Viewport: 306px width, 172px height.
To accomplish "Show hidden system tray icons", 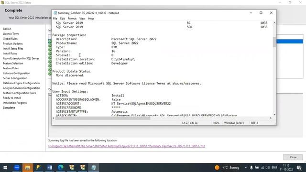I will tap(246, 168).
